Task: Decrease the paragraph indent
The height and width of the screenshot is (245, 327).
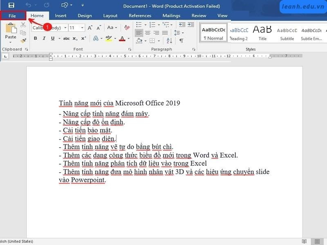Action: (182, 24)
